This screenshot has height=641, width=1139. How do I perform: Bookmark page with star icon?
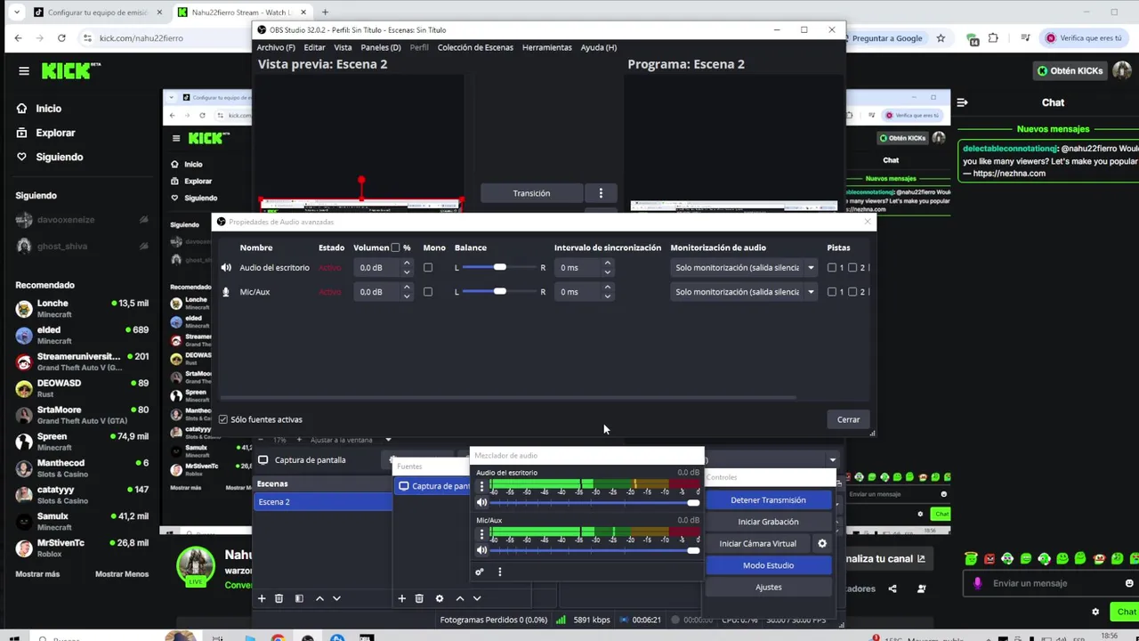[941, 38]
